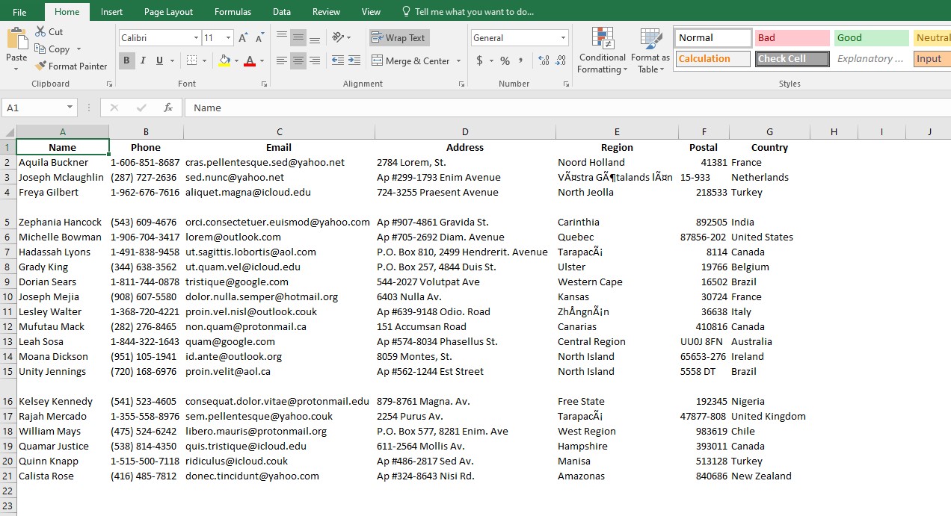Select the Bold formatting icon

coord(126,60)
